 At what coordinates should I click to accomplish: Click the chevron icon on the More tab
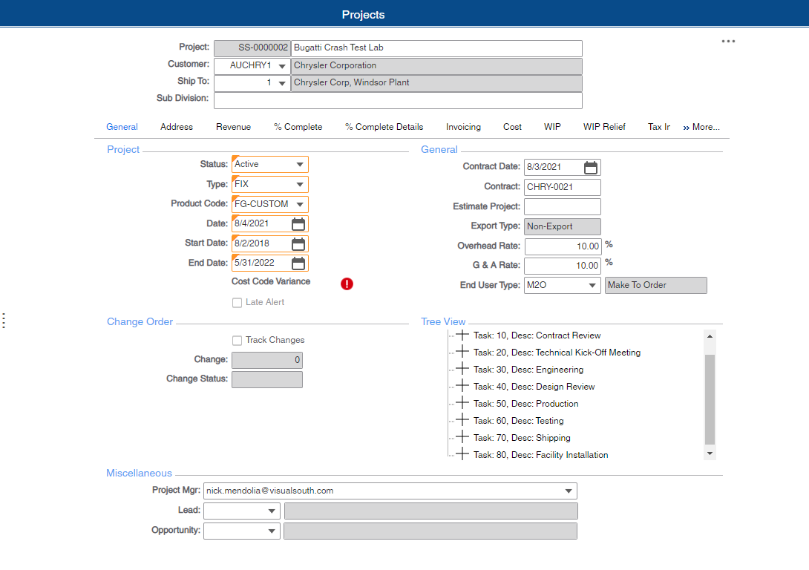686,126
